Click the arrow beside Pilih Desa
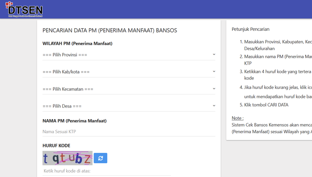This screenshot has height=177, width=312. pyautogui.click(x=214, y=106)
